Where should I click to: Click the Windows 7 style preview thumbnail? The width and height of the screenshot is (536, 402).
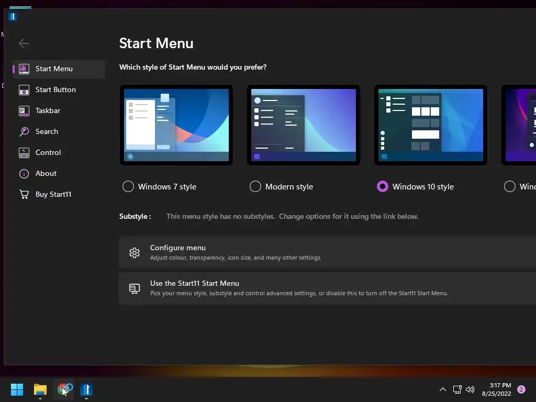click(176, 125)
